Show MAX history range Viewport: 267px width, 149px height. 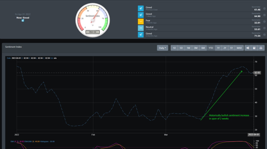(x=239, y=48)
